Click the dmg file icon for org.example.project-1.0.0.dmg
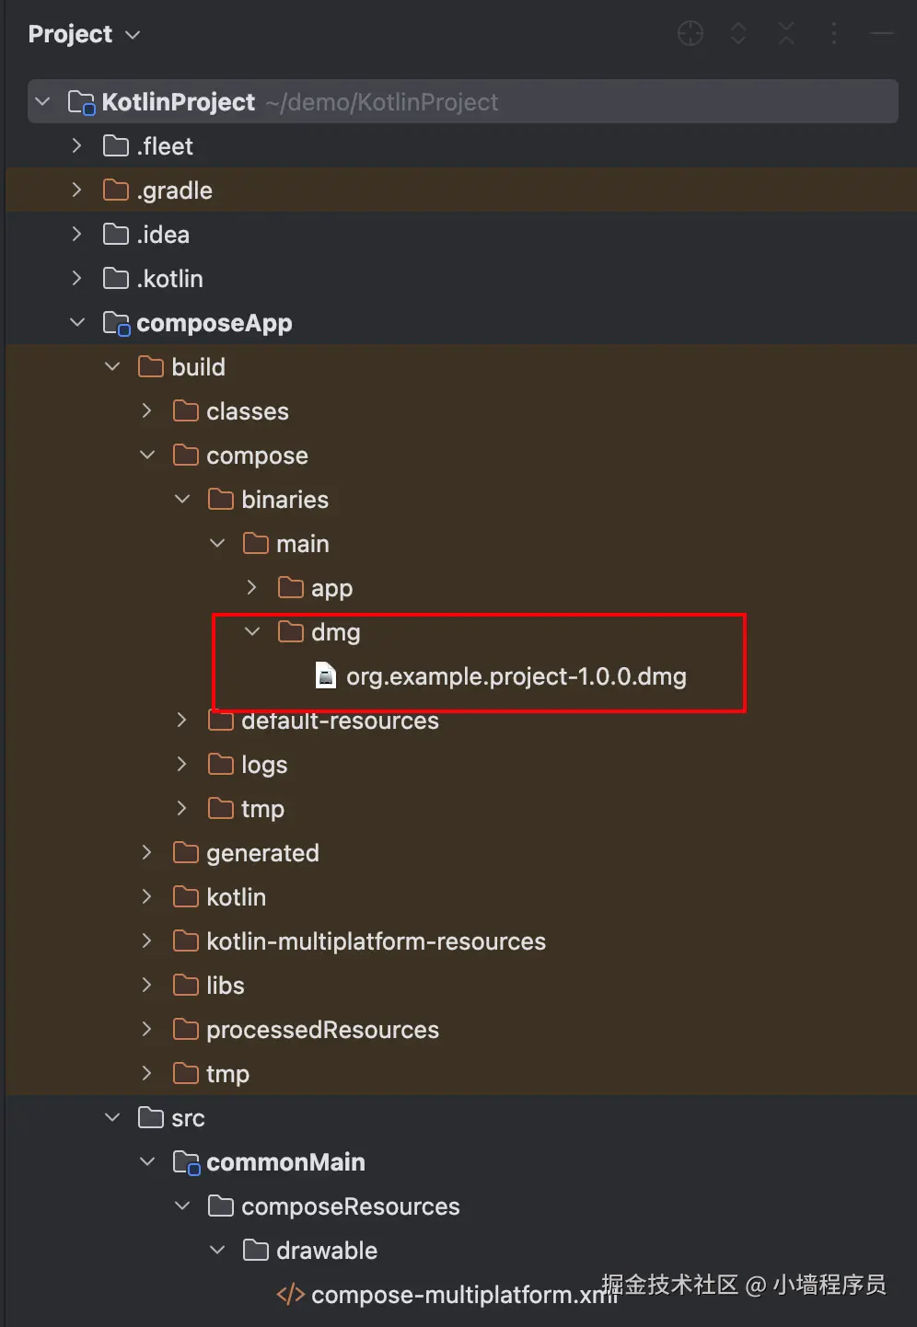 (x=325, y=676)
